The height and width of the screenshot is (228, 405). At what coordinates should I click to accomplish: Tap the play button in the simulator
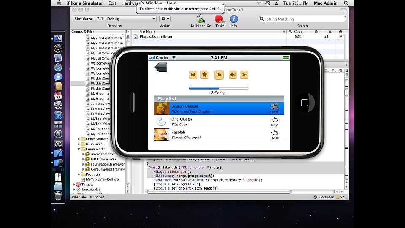tap(219, 75)
